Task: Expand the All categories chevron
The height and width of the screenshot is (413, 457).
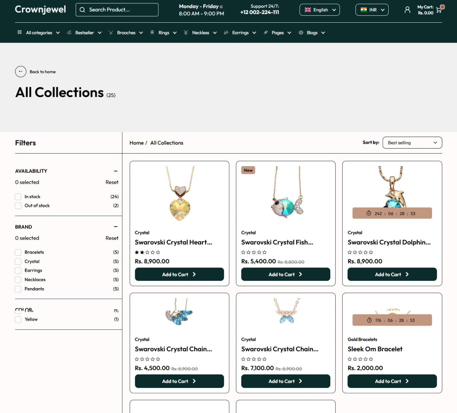Action: (58, 33)
